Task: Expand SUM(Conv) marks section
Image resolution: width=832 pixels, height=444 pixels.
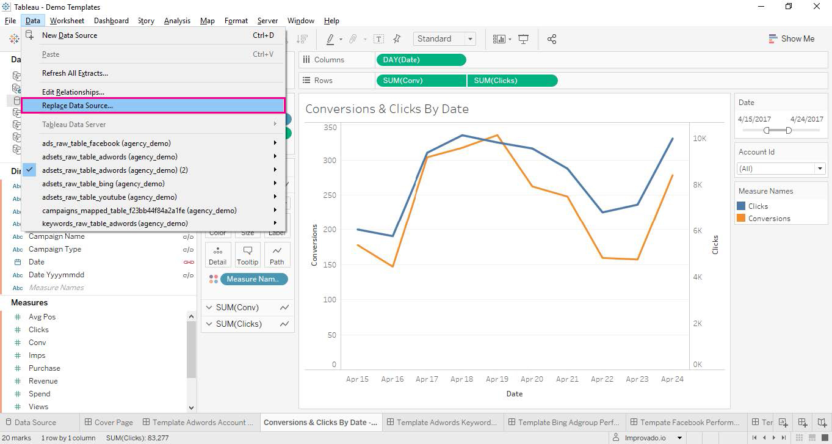Action: click(209, 308)
